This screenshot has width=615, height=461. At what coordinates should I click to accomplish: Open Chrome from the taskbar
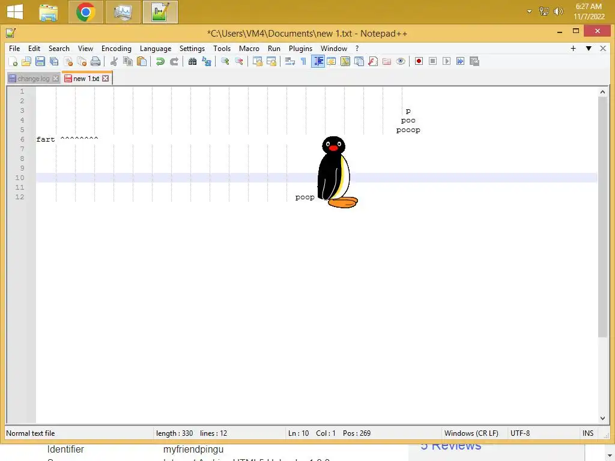(x=85, y=12)
